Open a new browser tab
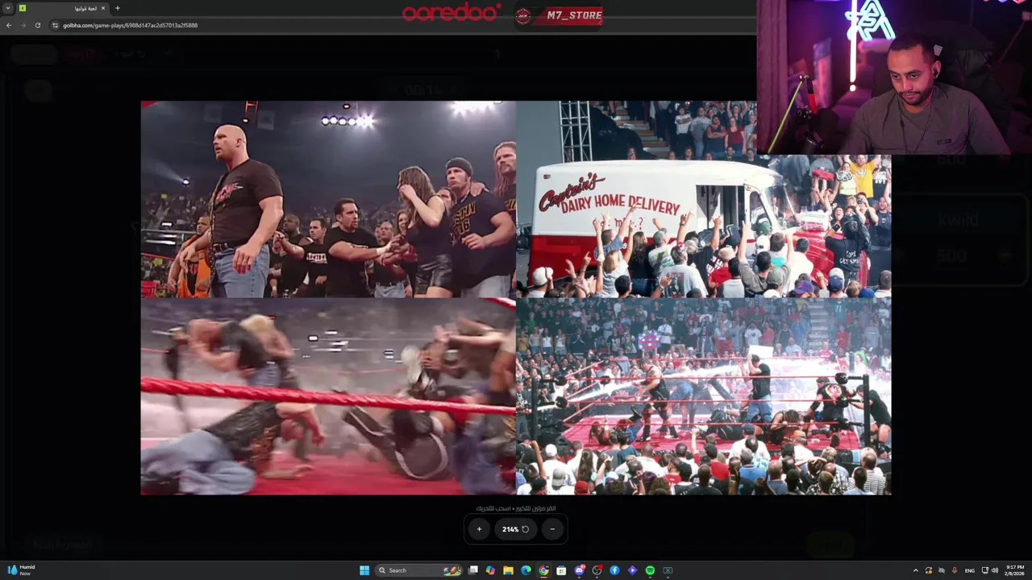 [x=117, y=8]
